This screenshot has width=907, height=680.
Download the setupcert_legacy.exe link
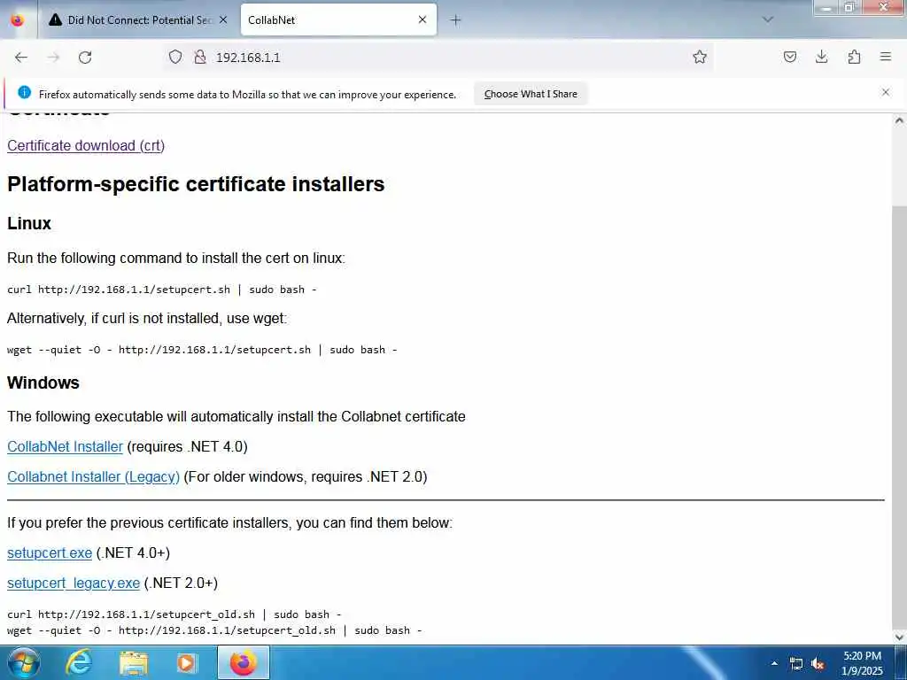pyautogui.click(x=74, y=583)
